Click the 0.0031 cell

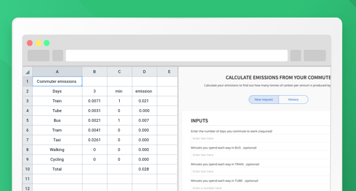point(94,111)
